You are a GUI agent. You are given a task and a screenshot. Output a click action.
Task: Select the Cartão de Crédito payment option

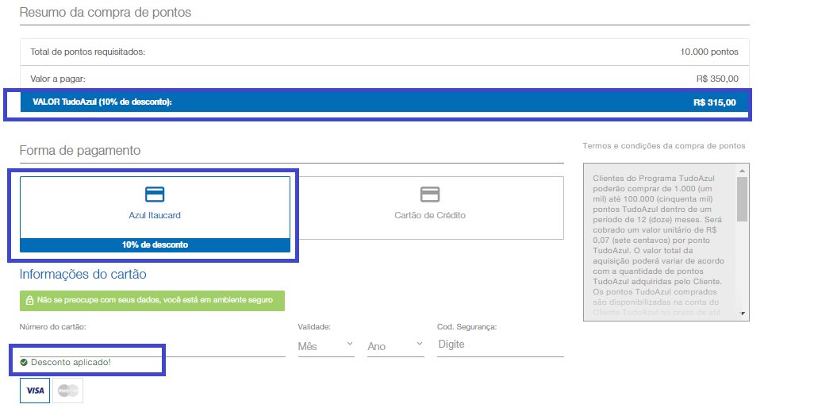click(429, 208)
